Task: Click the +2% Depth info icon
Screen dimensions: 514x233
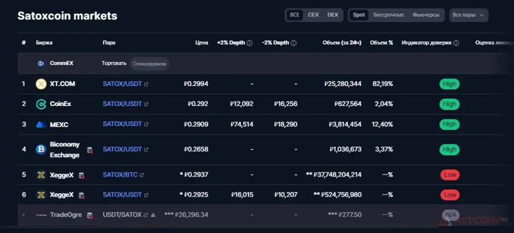Action: click(x=249, y=43)
